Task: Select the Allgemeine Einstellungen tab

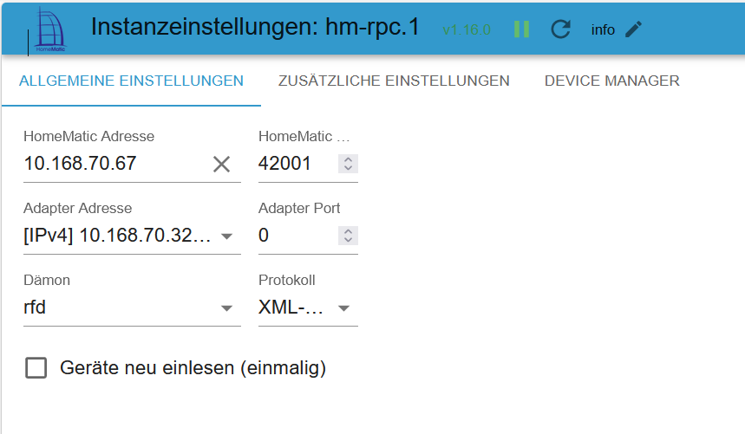Action: (131, 81)
